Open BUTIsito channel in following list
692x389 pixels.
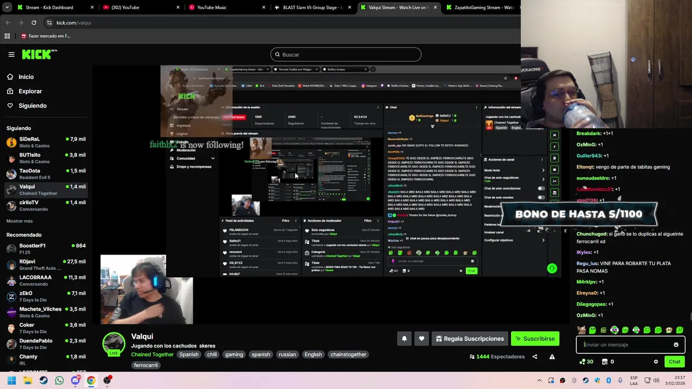tap(46, 158)
